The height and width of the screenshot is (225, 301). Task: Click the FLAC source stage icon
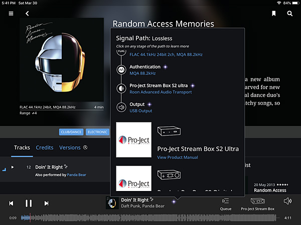[121, 52]
